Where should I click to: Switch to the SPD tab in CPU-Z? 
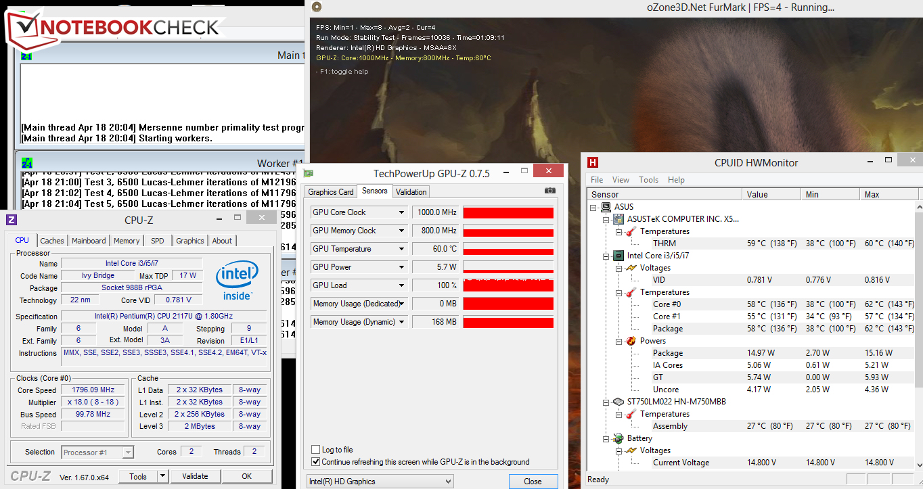pyautogui.click(x=157, y=241)
